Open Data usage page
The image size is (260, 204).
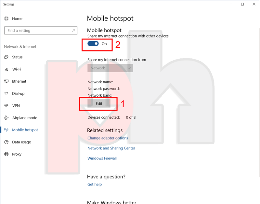tap(21, 142)
